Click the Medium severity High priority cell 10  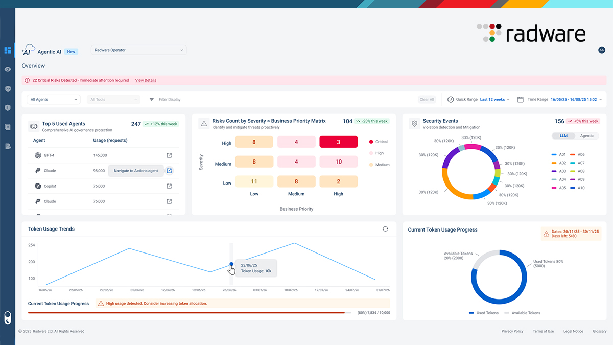(x=338, y=162)
